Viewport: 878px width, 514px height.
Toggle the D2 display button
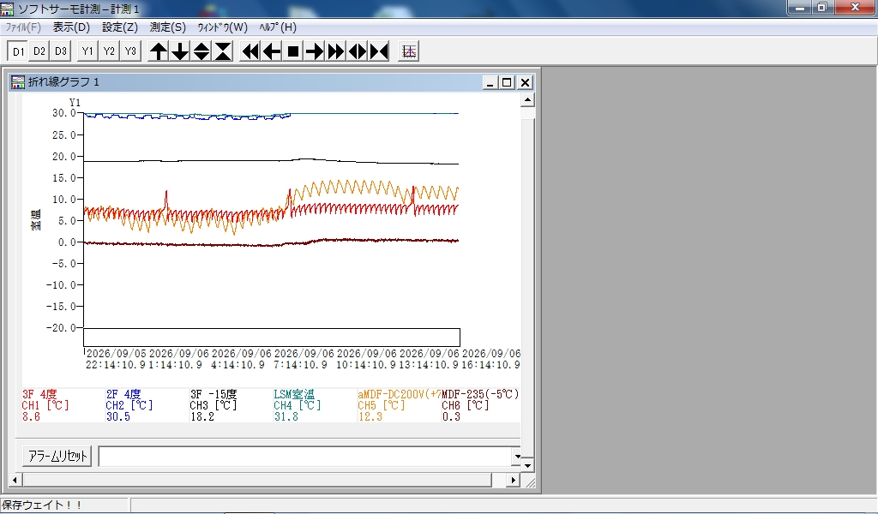click(39, 51)
